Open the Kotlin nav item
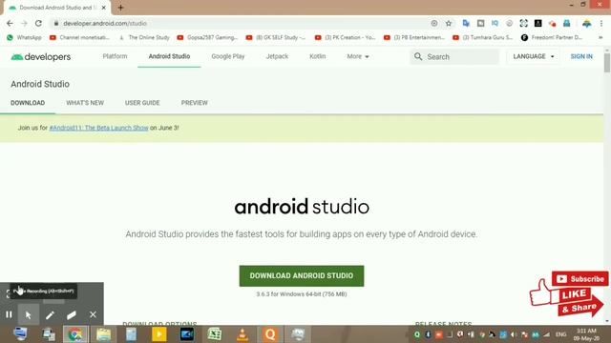This screenshot has height=343, width=611. pos(318,56)
